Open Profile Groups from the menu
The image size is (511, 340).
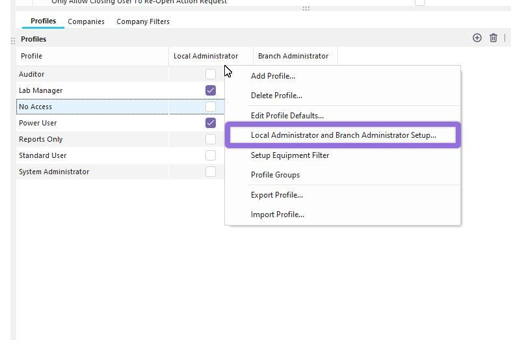point(275,175)
